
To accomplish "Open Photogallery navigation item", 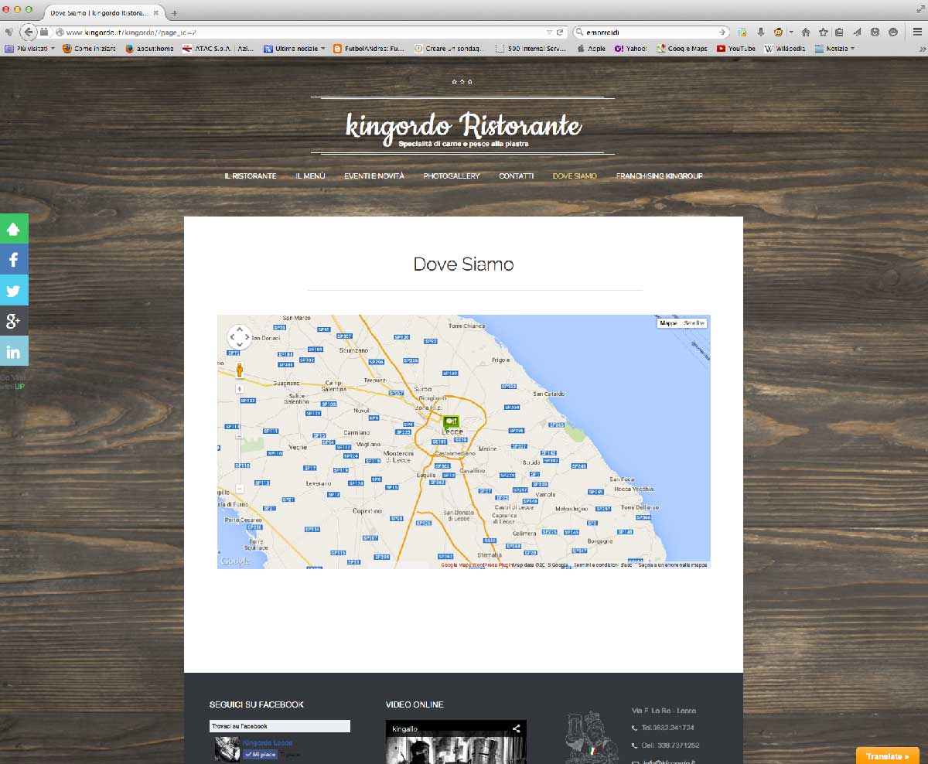I will point(452,176).
